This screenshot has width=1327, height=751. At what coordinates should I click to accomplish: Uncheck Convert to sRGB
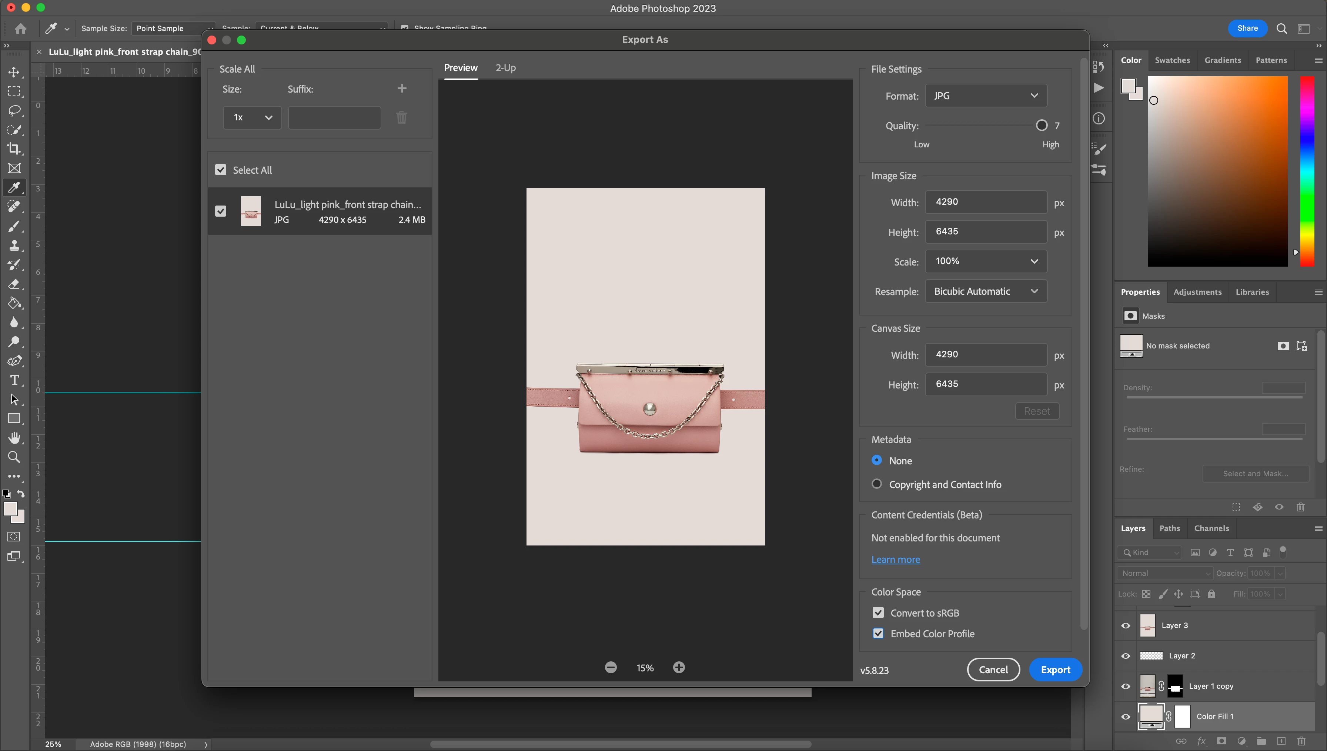tap(879, 613)
